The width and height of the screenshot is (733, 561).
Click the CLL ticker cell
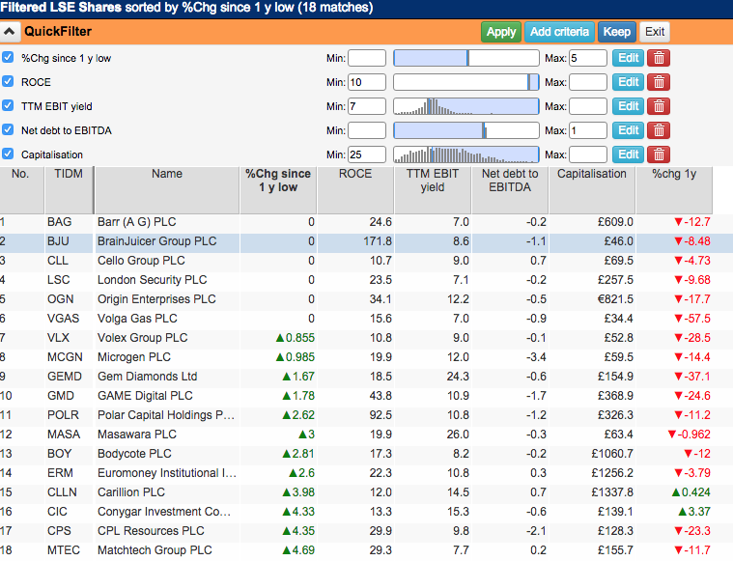tap(69, 261)
